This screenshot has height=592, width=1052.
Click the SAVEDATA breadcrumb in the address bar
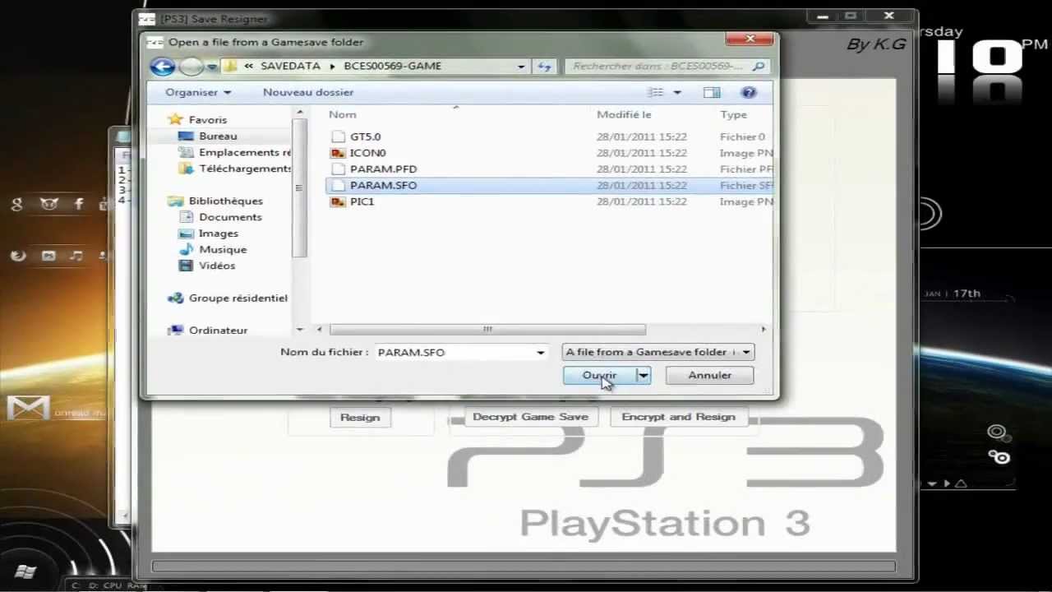point(290,66)
